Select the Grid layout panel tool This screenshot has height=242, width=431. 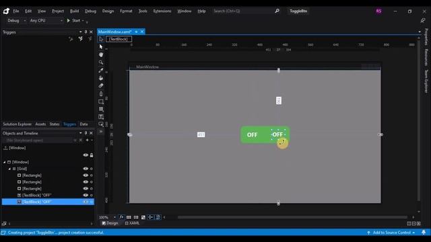tap(101, 109)
